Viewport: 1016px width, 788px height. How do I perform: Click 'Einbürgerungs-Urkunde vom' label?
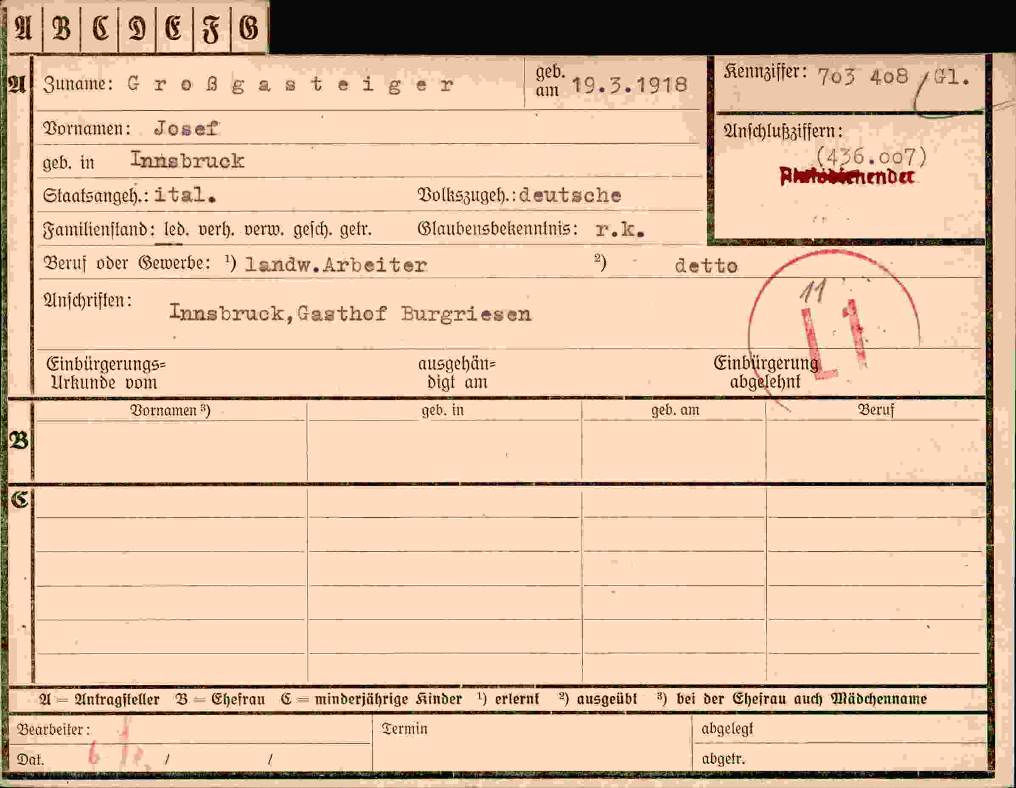point(106,373)
